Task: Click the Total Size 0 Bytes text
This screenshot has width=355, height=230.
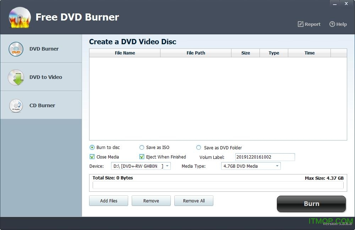Action: point(113,178)
